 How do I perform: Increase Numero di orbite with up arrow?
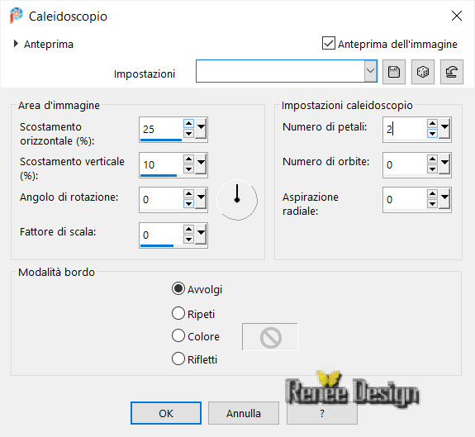click(x=432, y=159)
